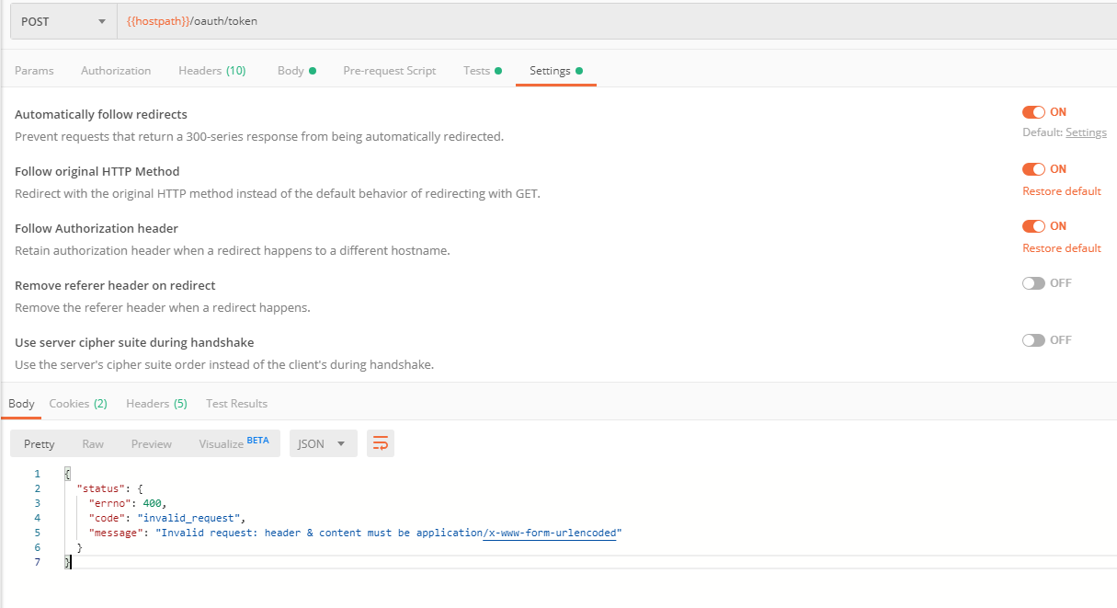Open the Test Results tab
This screenshot has width=1117, height=608.
click(237, 403)
